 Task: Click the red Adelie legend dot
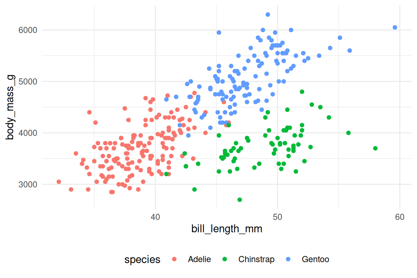click(x=174, y=259)
